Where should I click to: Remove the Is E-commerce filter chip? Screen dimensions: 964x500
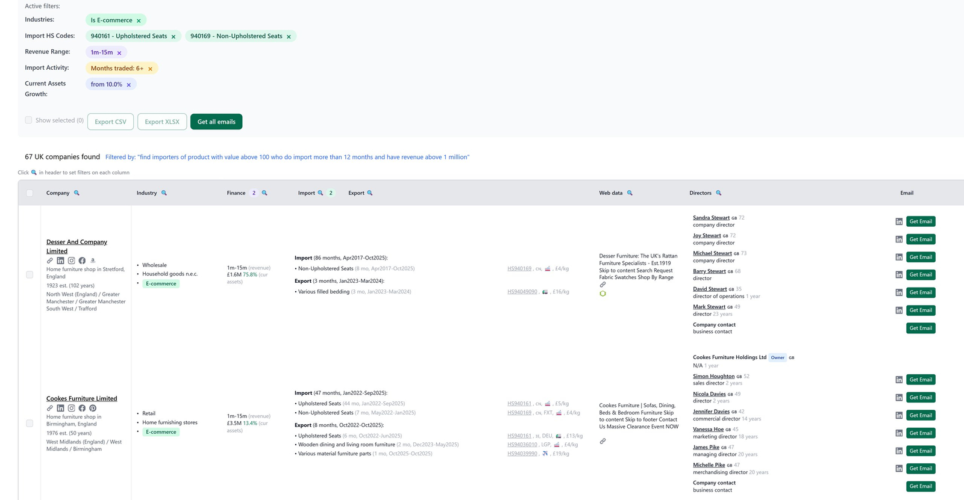(139, 21)
